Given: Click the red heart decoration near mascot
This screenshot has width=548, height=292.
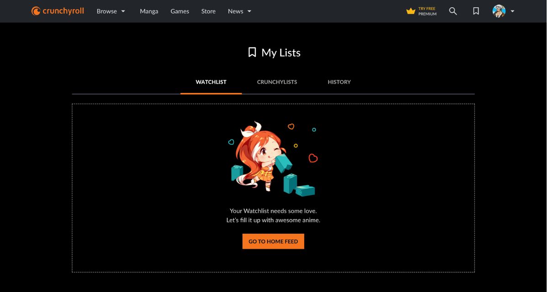Looking at the screenshot, I should [x=313, y=158].
